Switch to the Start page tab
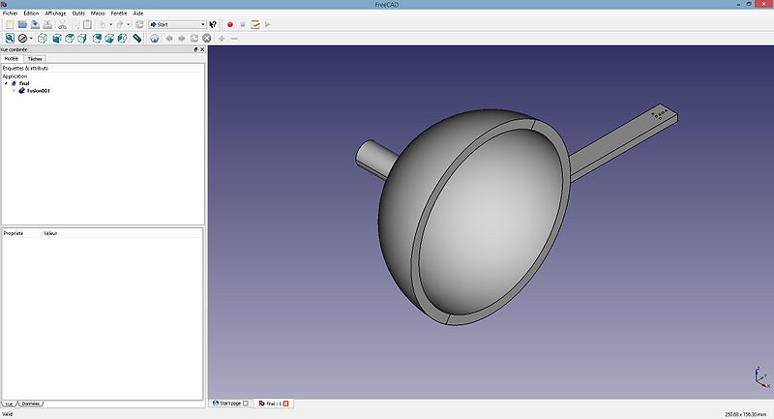 232,403
